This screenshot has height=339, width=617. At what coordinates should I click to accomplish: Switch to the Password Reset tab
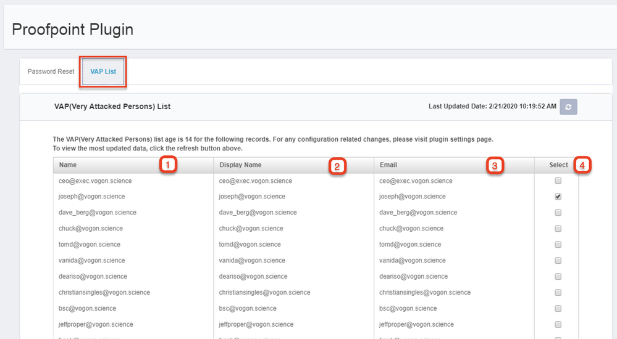click(x=51, y=71)
